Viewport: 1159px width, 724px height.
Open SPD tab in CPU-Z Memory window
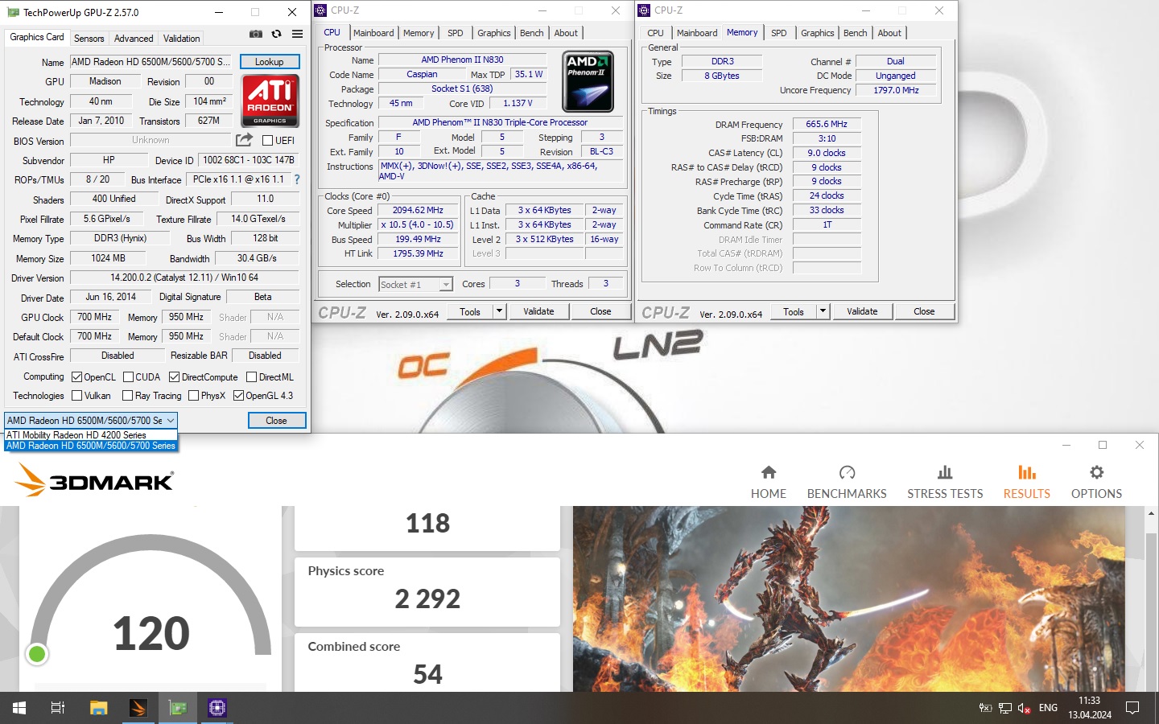pos(778,33)
